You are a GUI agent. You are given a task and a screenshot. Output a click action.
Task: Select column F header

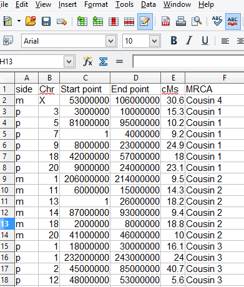pyautogui.click(x=215, y=78)
